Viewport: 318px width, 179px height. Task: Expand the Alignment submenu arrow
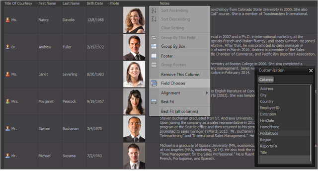[x=207, y=93]
